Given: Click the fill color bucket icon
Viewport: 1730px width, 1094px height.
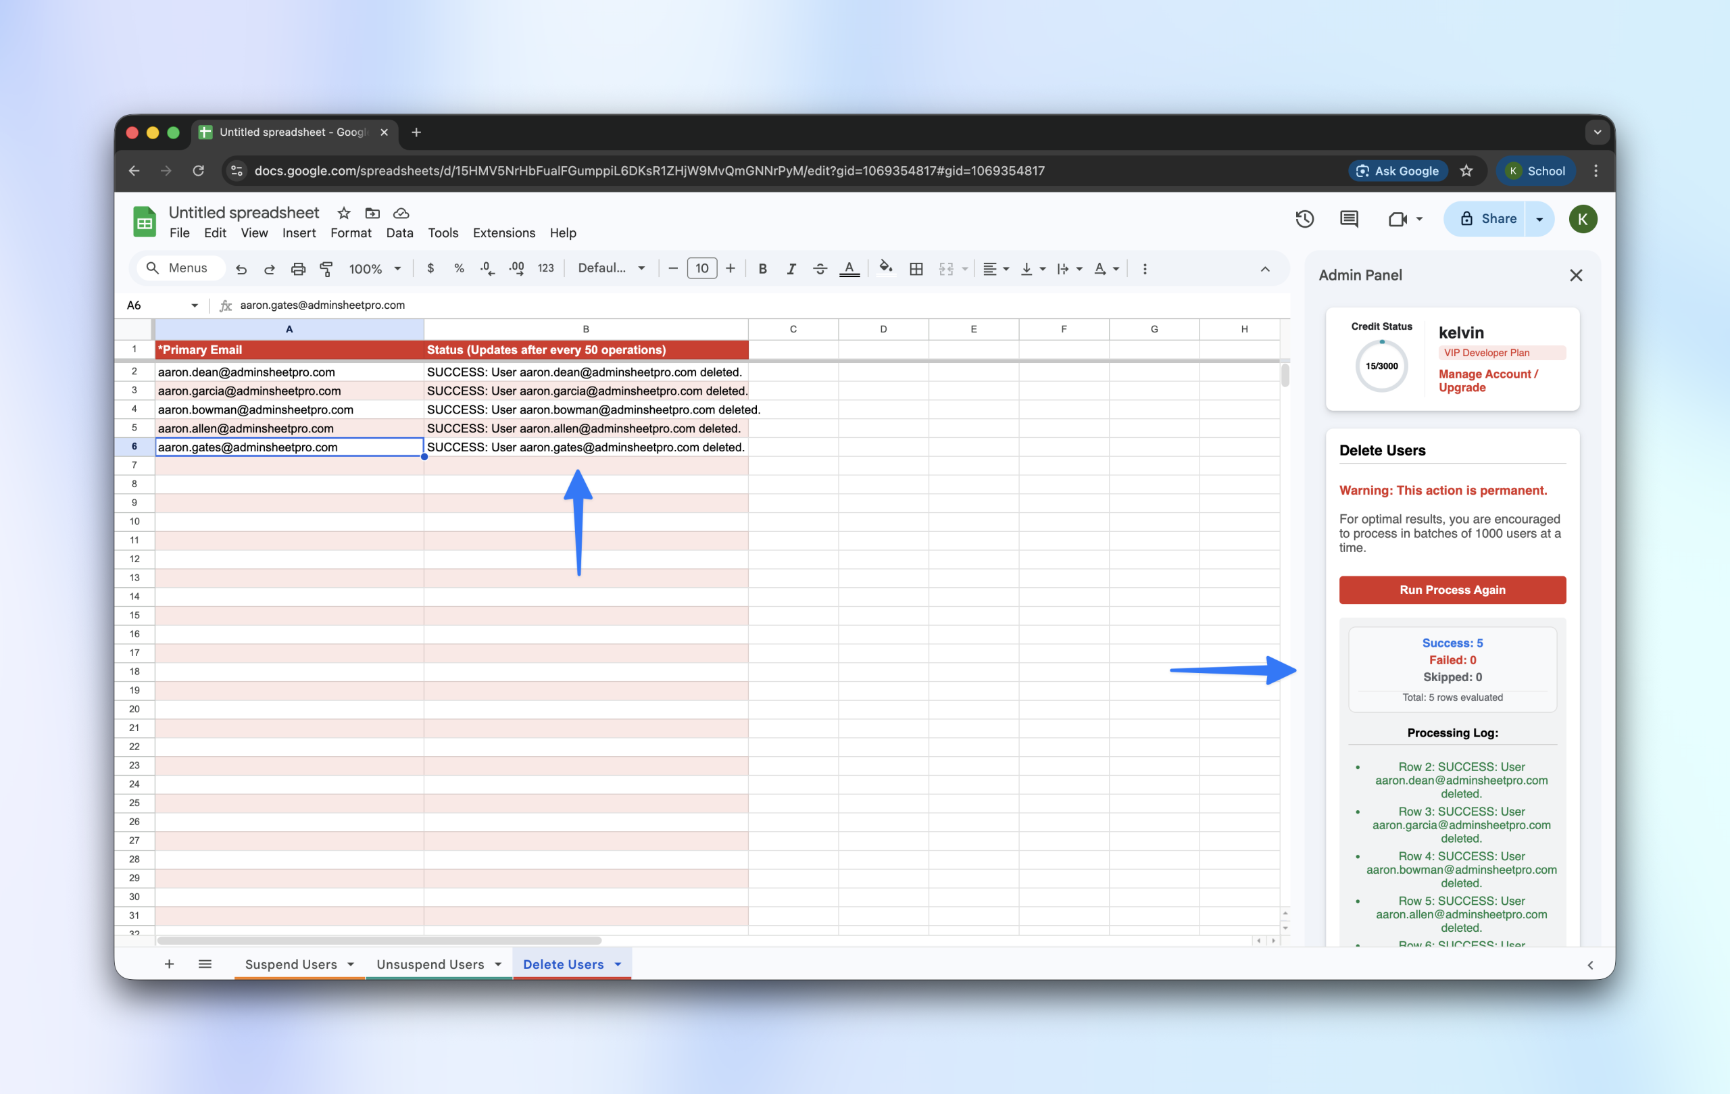Looking at the screenshot, I should click(x=886, y=269).
